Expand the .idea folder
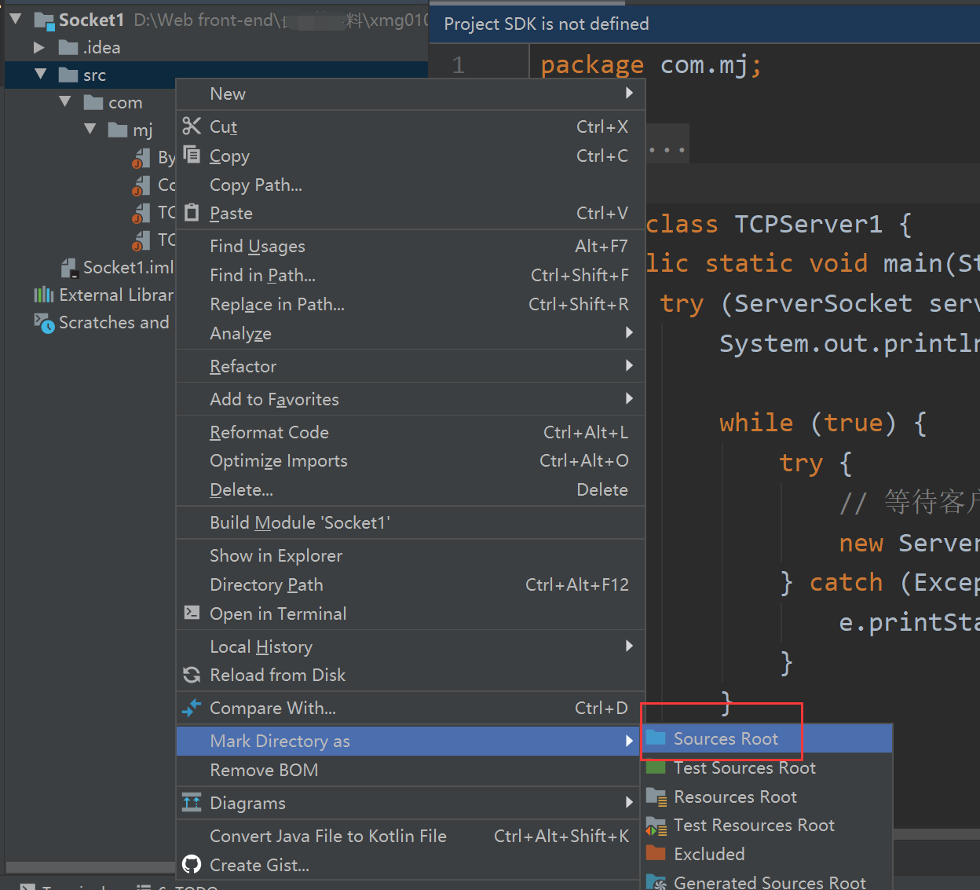The width and height of the screenshot is (980, 890). pyautogui.click(x=39, y=47)
